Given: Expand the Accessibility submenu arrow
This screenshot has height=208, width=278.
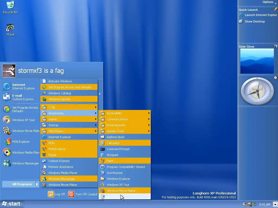Looking at the screenshot, I should [x=149, y=113].
